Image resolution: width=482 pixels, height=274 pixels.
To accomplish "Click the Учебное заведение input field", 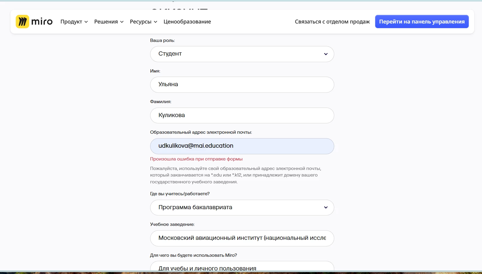I will coord(242,238).
